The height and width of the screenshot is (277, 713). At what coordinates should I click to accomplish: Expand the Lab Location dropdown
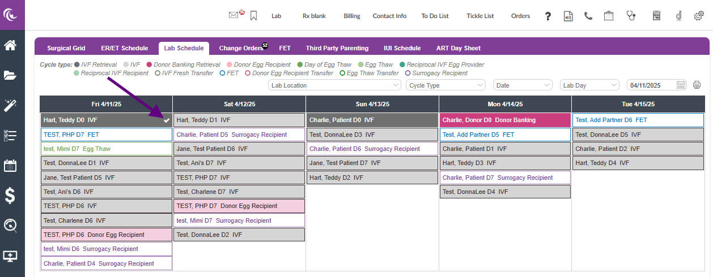(334, 85)
